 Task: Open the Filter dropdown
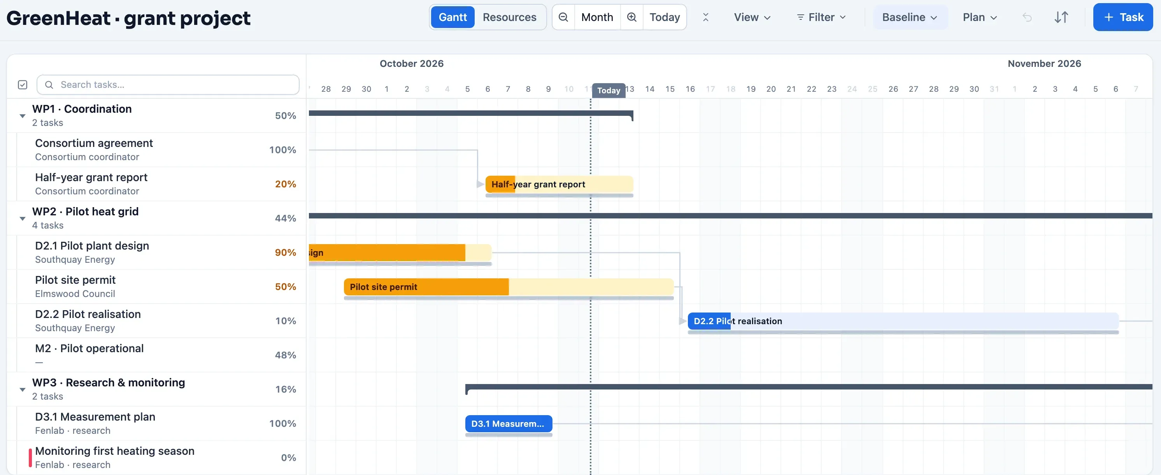[x=821, y=17]
